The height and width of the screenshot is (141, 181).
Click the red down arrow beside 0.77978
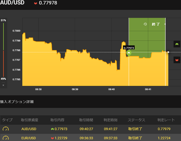35,3
